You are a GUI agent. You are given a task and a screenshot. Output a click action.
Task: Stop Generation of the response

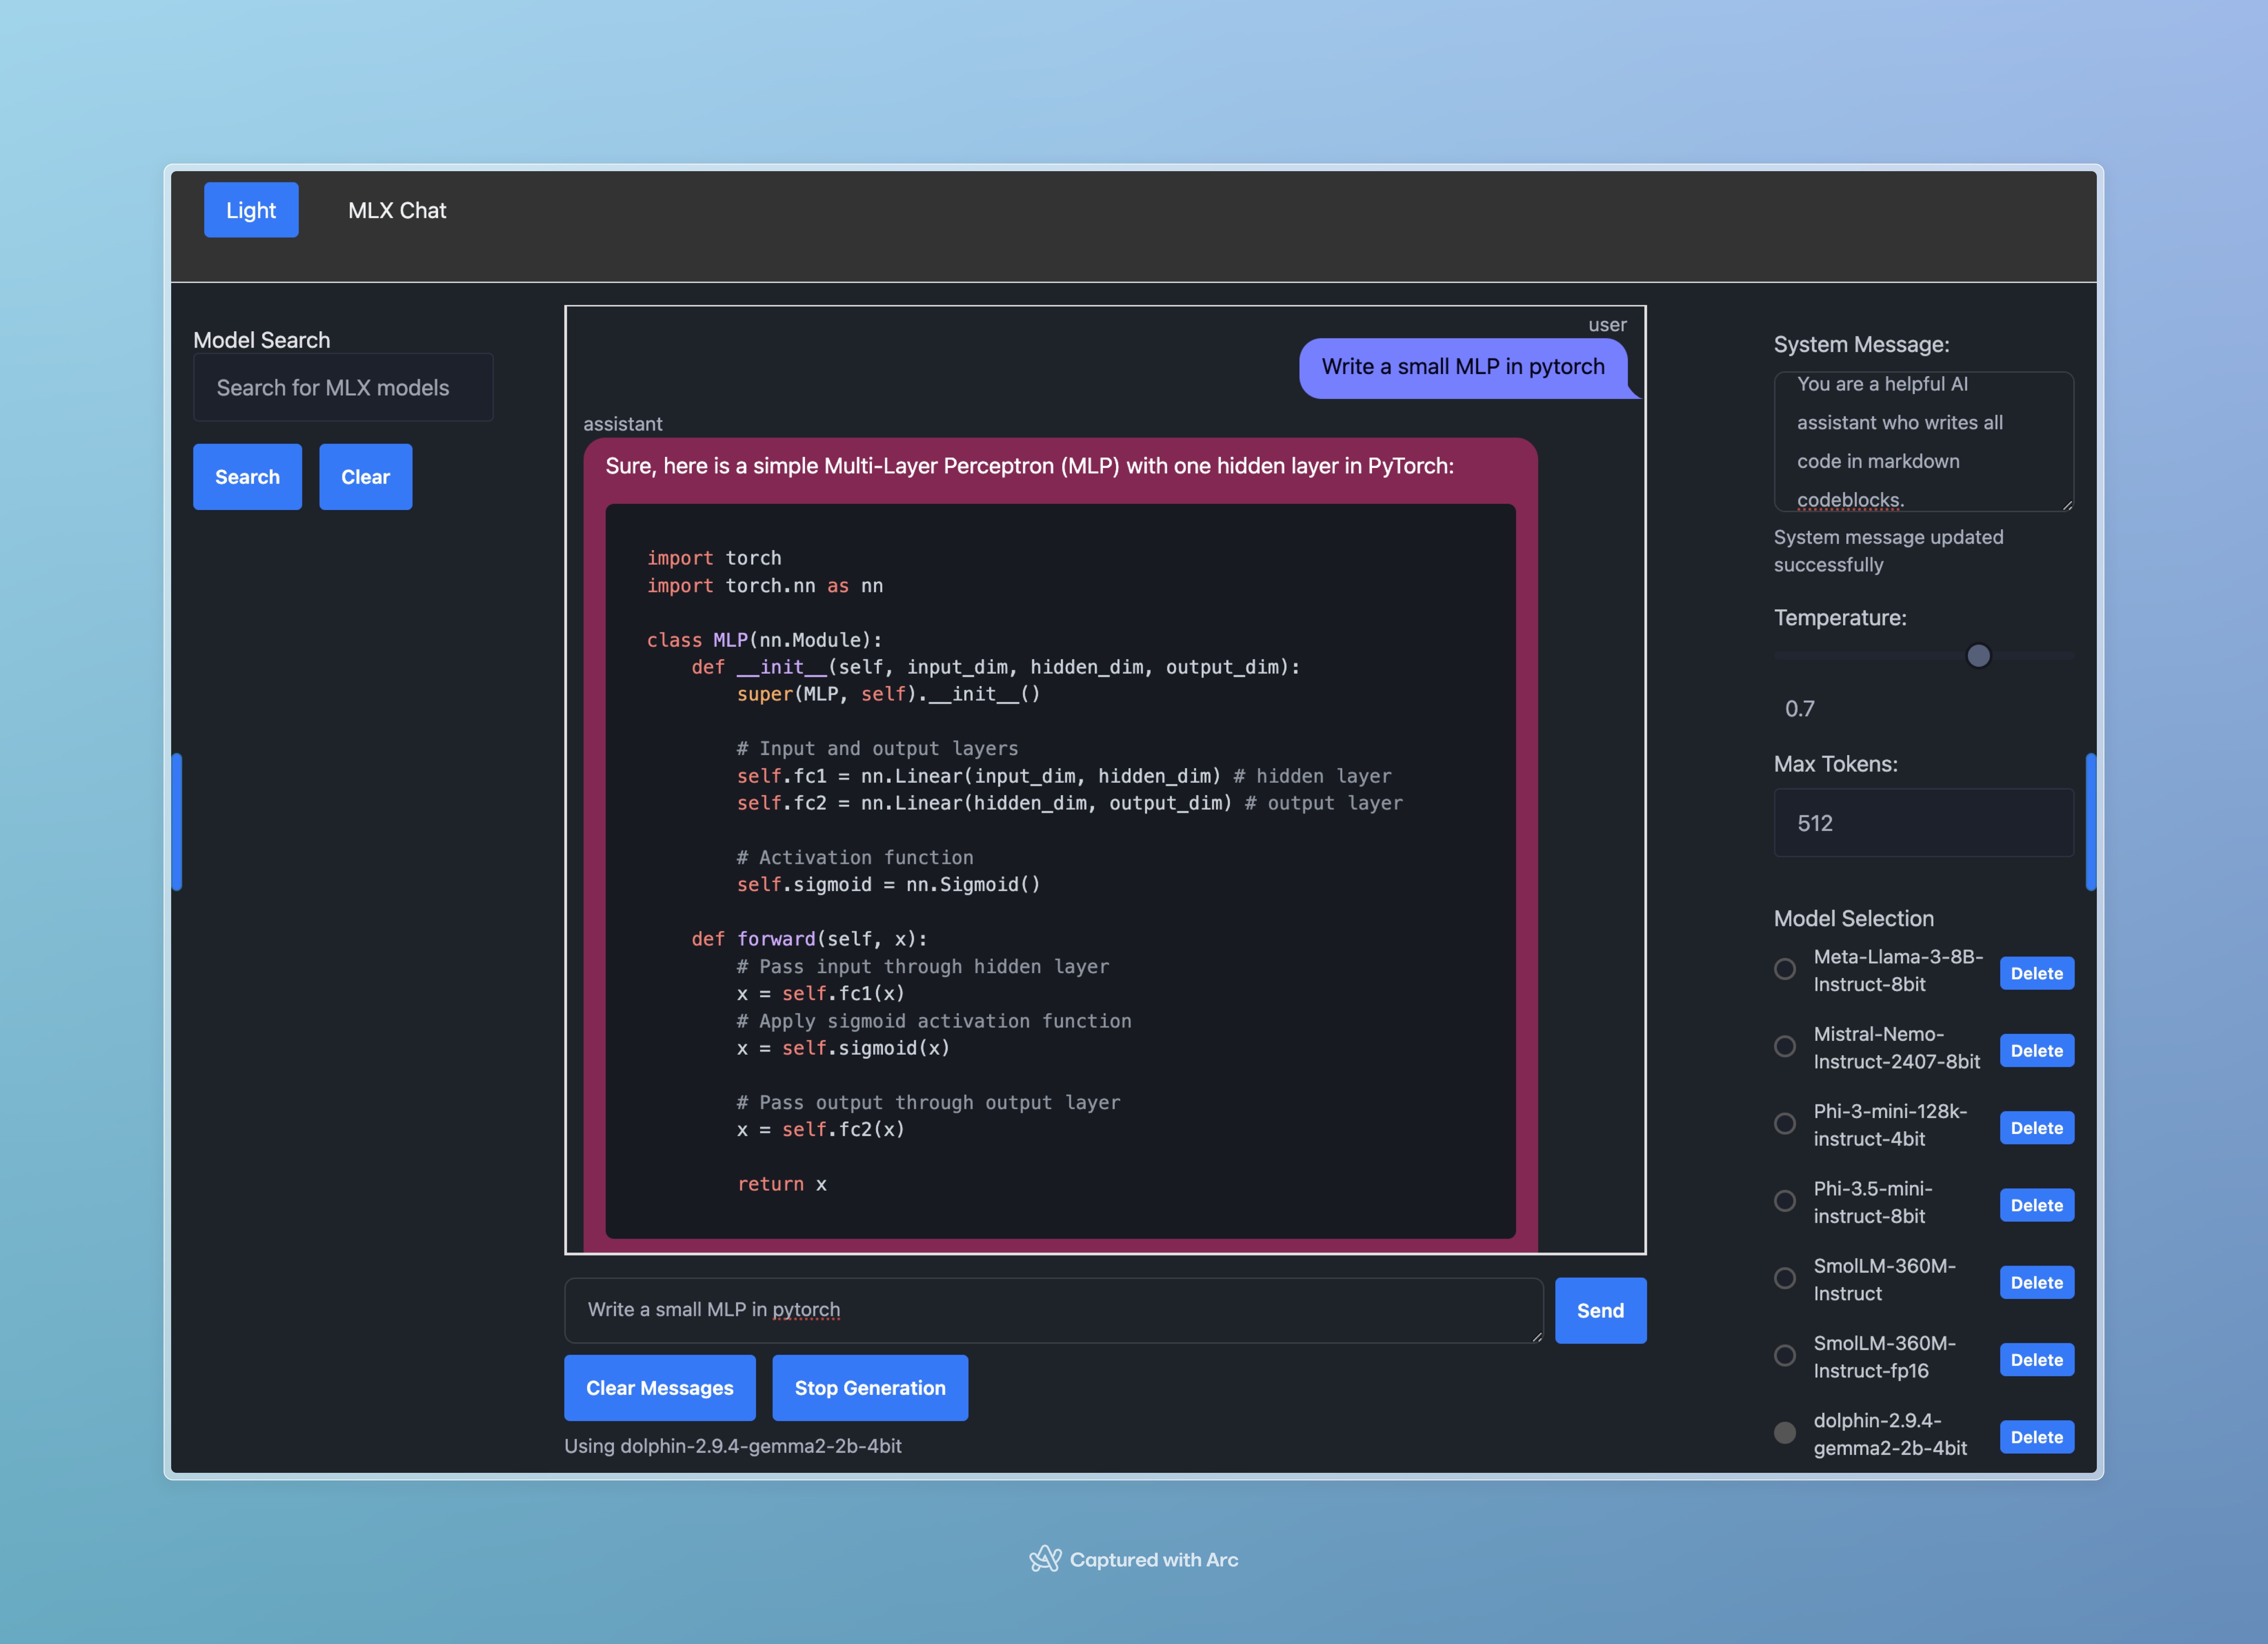coord(869,1388)
